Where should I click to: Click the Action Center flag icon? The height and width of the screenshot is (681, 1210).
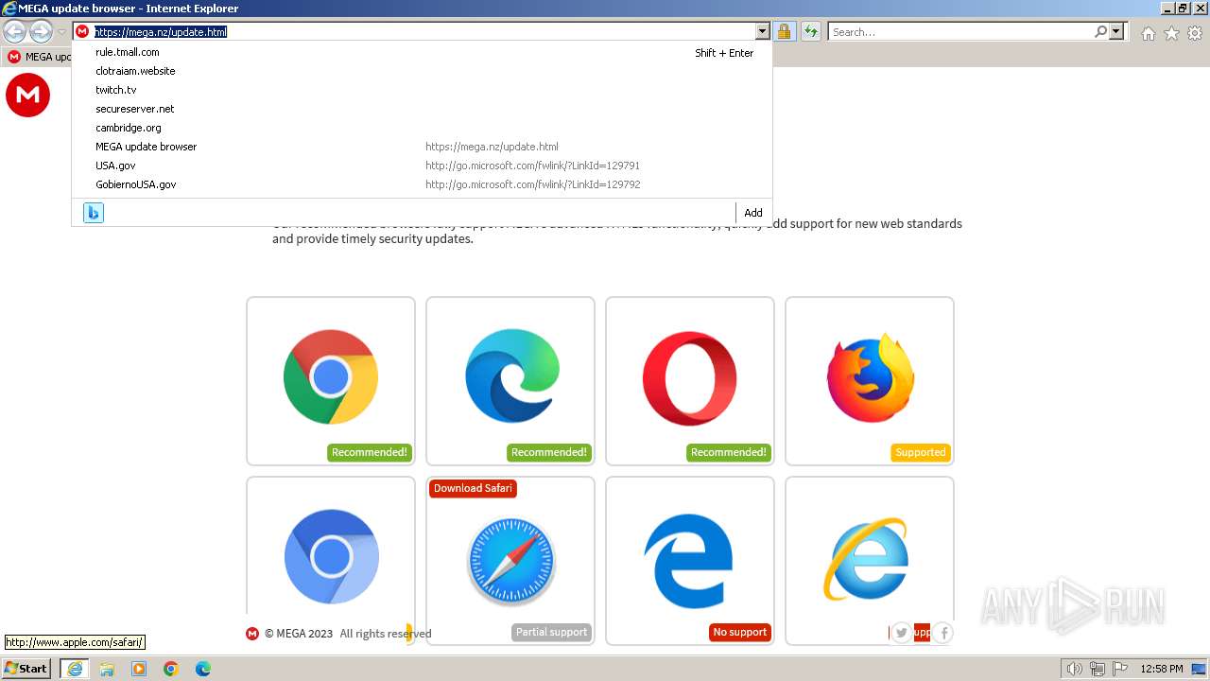1121,669
